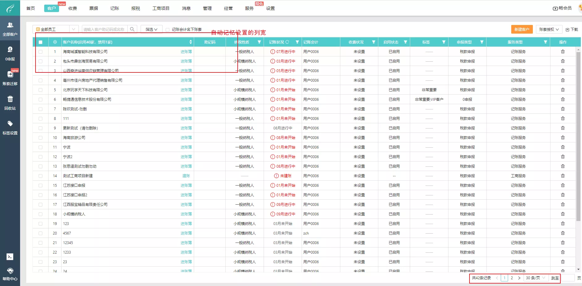Filter the 服务类型 column funnel icon
The image size is (582, 286).
click(546, 42)
